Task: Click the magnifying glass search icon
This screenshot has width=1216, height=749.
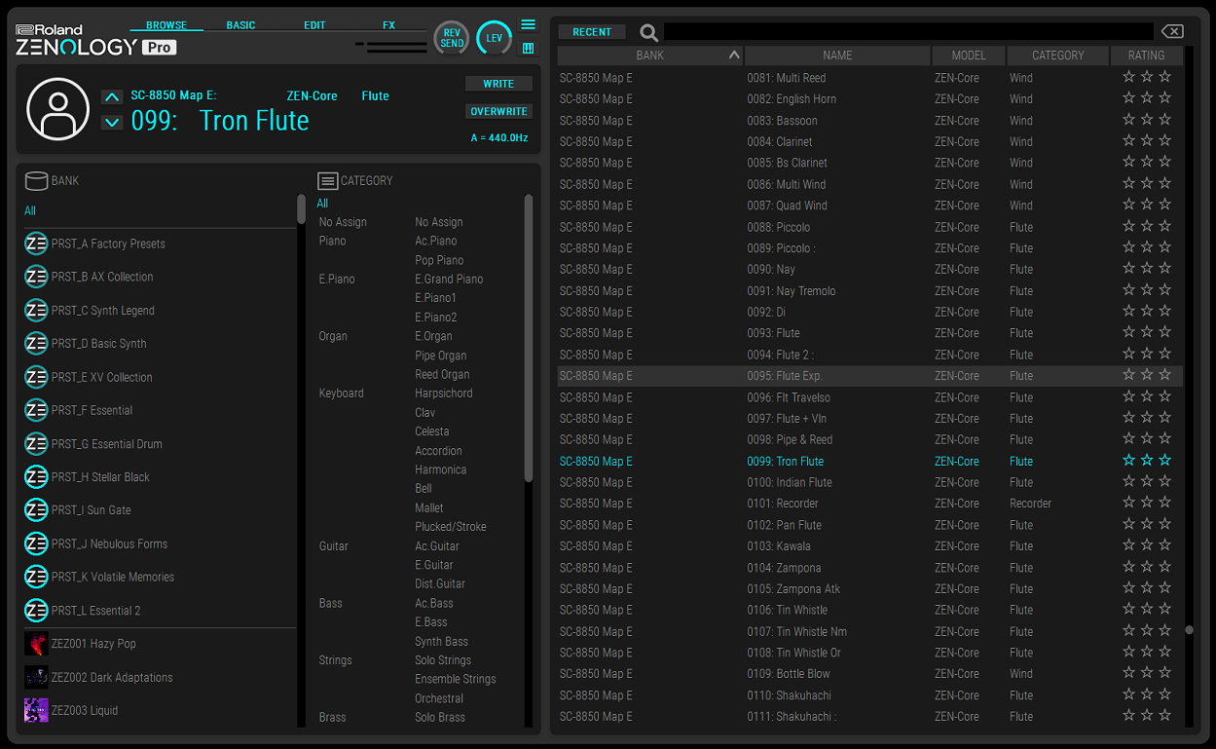Action: (x=648, y=31)
